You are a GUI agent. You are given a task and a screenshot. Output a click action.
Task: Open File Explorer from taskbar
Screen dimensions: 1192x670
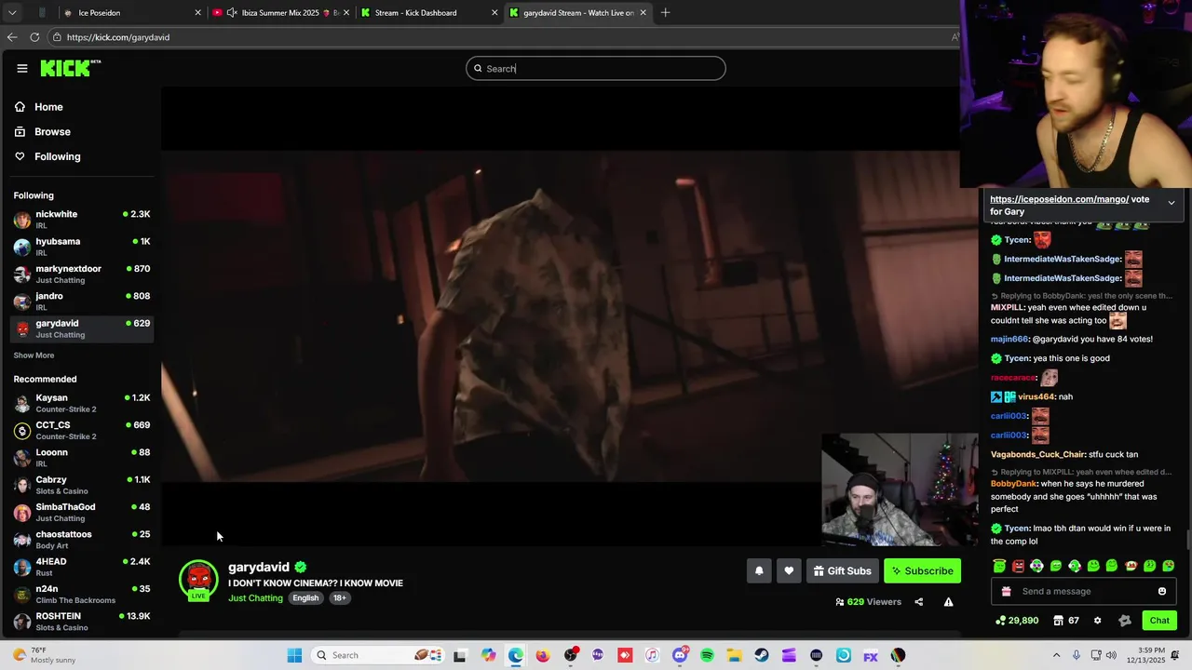pos(734,655)
